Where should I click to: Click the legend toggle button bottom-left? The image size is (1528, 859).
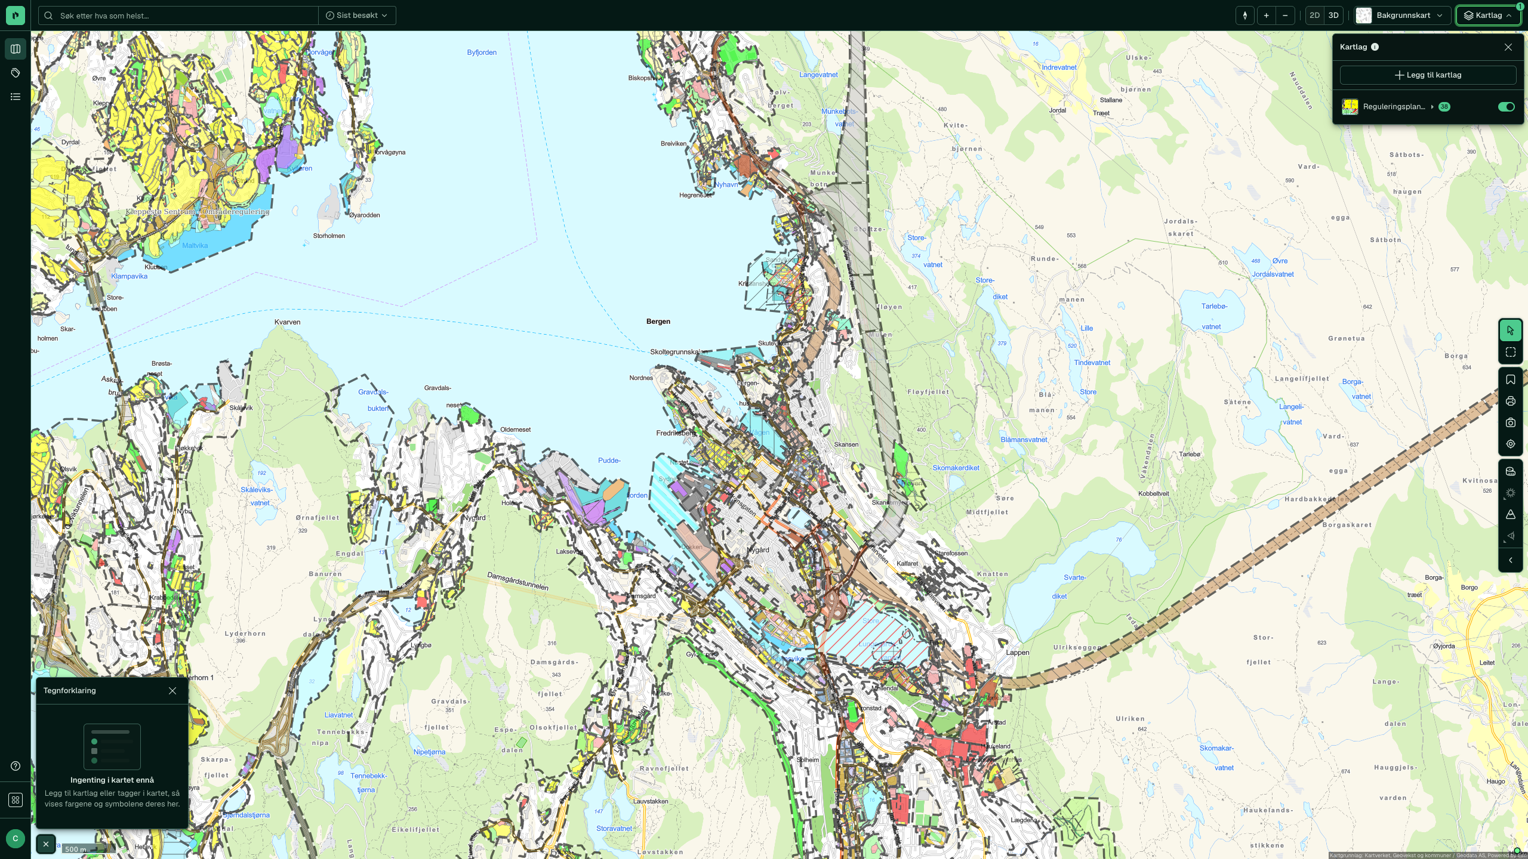(x=46, y=844)
